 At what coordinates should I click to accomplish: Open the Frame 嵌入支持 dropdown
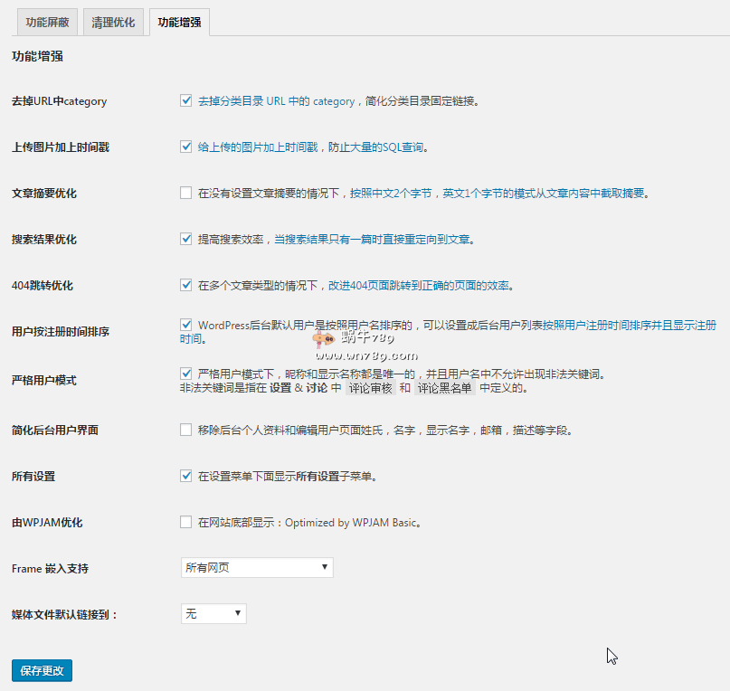click(257, 568)
